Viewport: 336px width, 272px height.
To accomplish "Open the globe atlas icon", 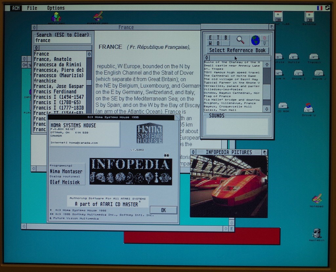I will point(255,40).
